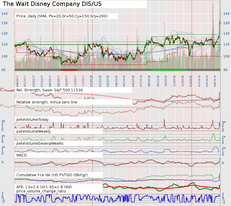Click the 'ATR: 13=2.6 (Gr): 65=1.8 (Rd)' label
Screen dimensions: 231x206
tap(44, 187)
